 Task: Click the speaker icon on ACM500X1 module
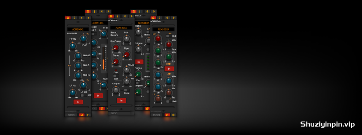click(x=88, y=115)
